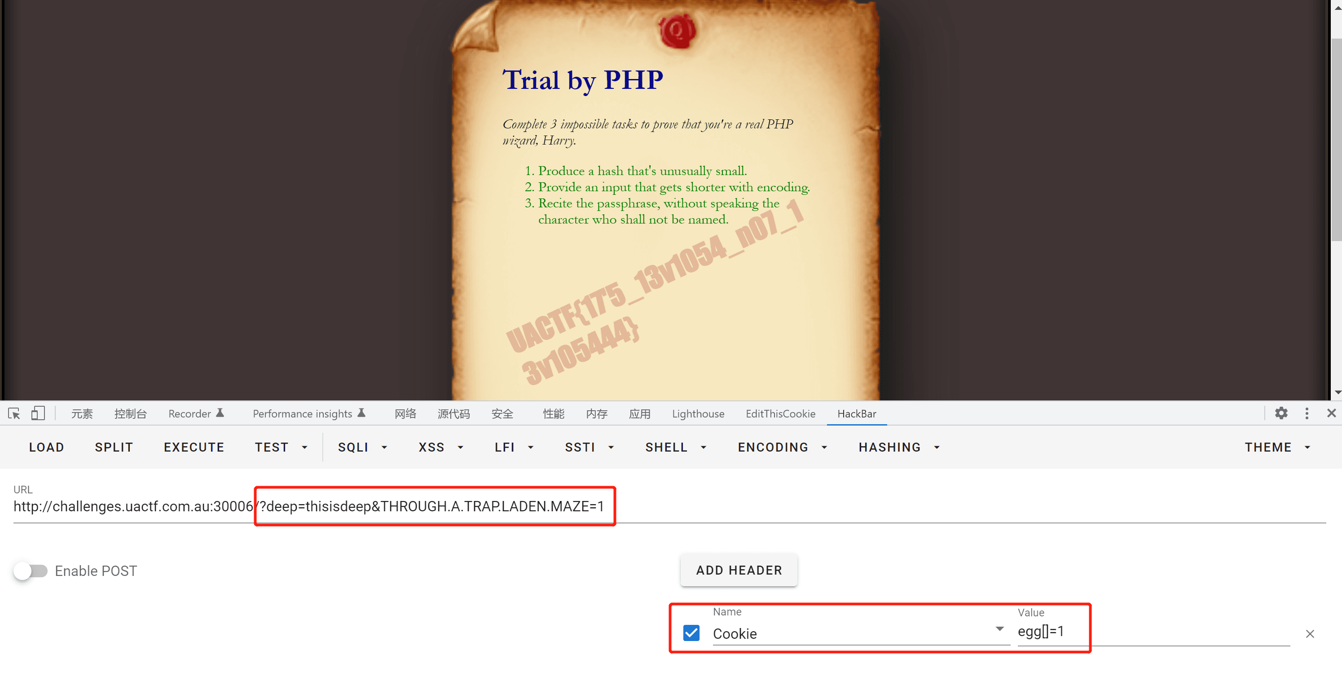Click the page scrollbar down arrow
The height and width of the screenshot is (694, 1342).
coord(1337,393)
